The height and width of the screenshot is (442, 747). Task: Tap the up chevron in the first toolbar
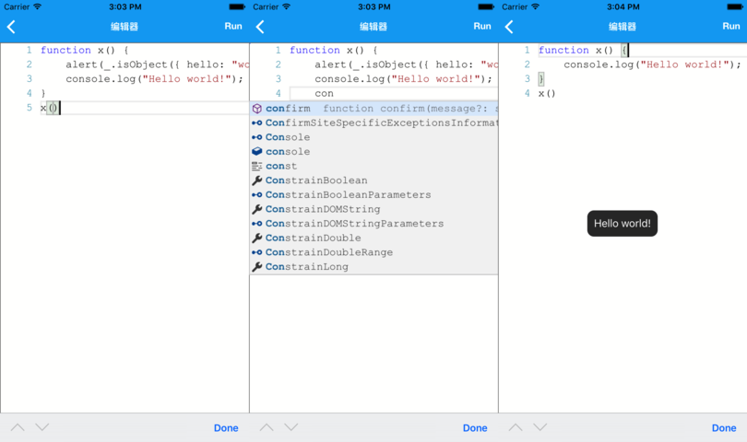coord(18,427)
